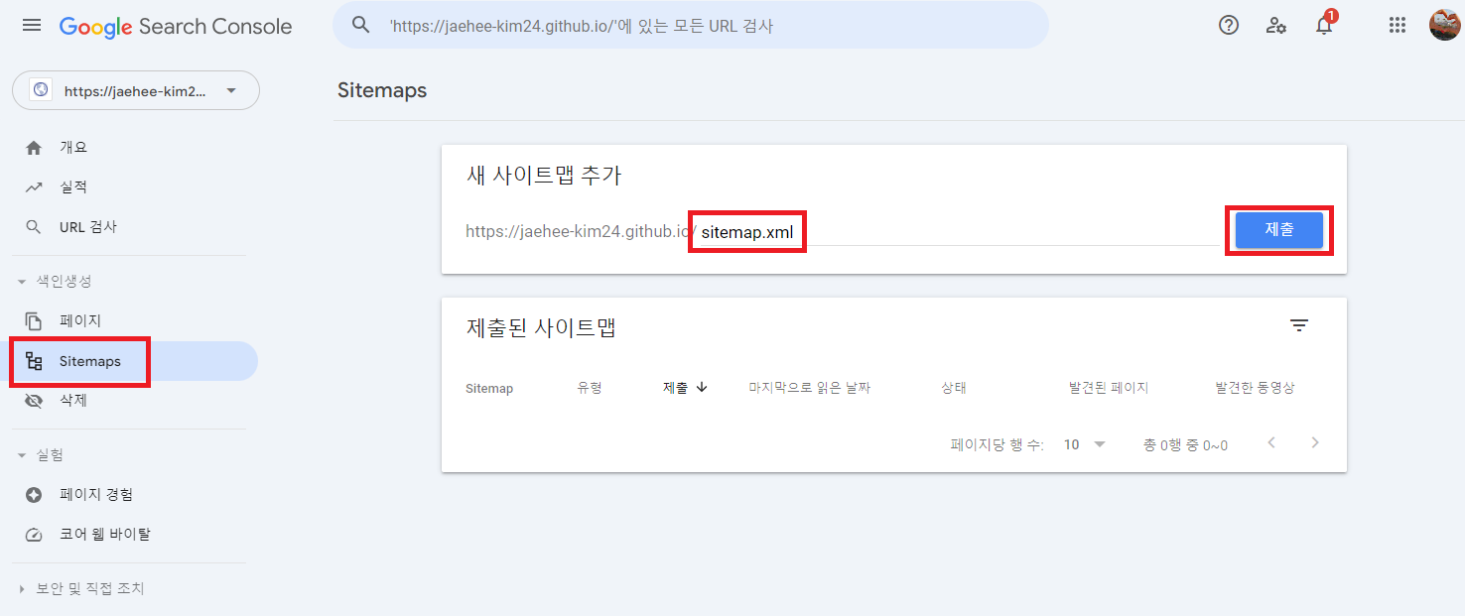Click the 발견한 동영상 column header
Image resolution: width=1465 pixels, height=616 pixels.
[x=1255, y=388]
